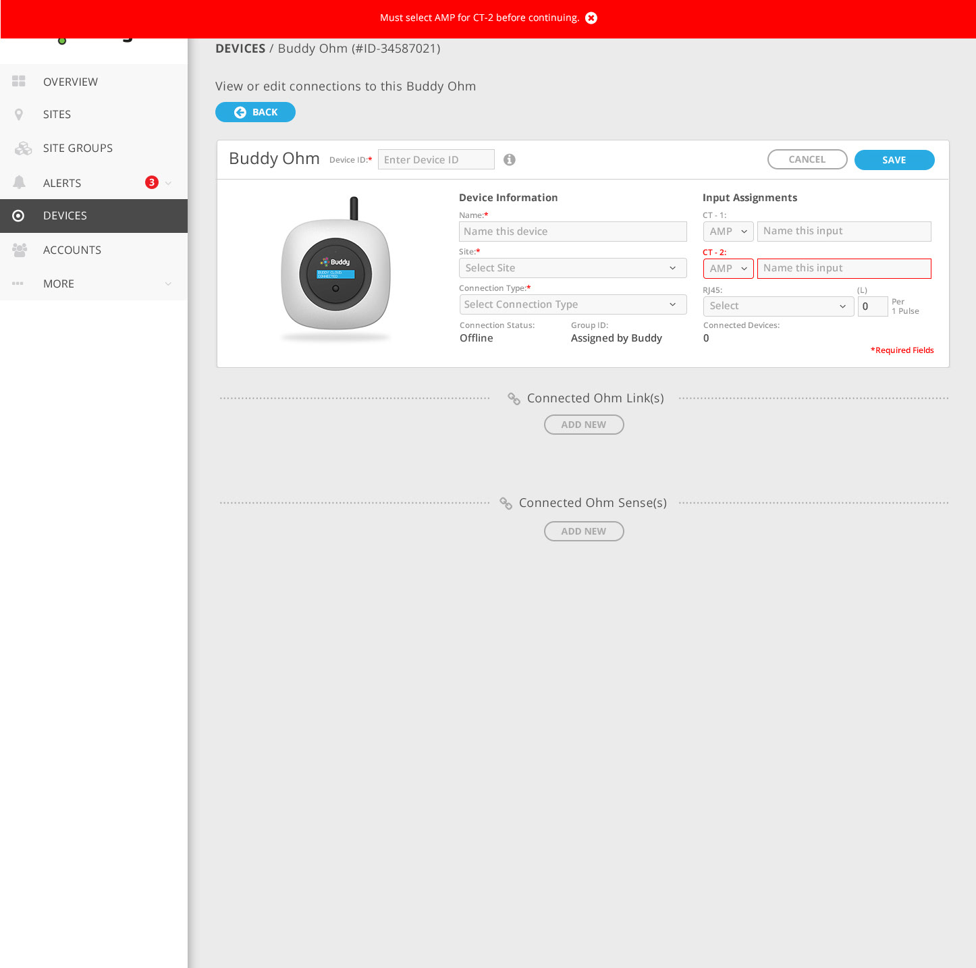Image resolution: width=976 pixels, height=968 pixels.
Task: Click the Connected Ohm Sense(s) chain icon
Action: pos(506,504)
